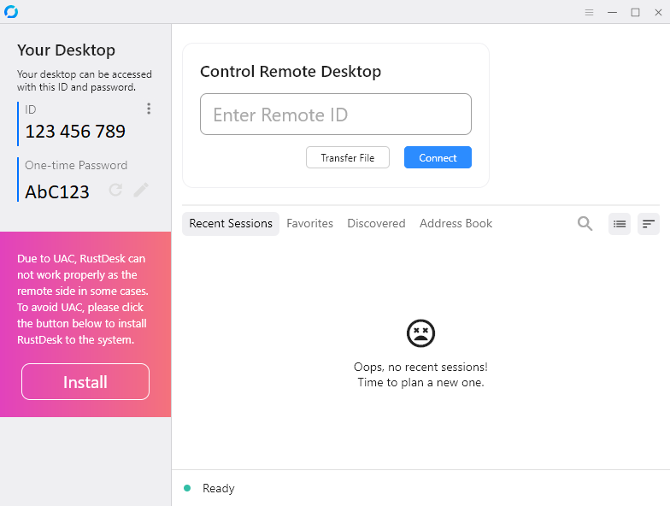
Task: Click the Your Desktop heading
Action: 67,50
